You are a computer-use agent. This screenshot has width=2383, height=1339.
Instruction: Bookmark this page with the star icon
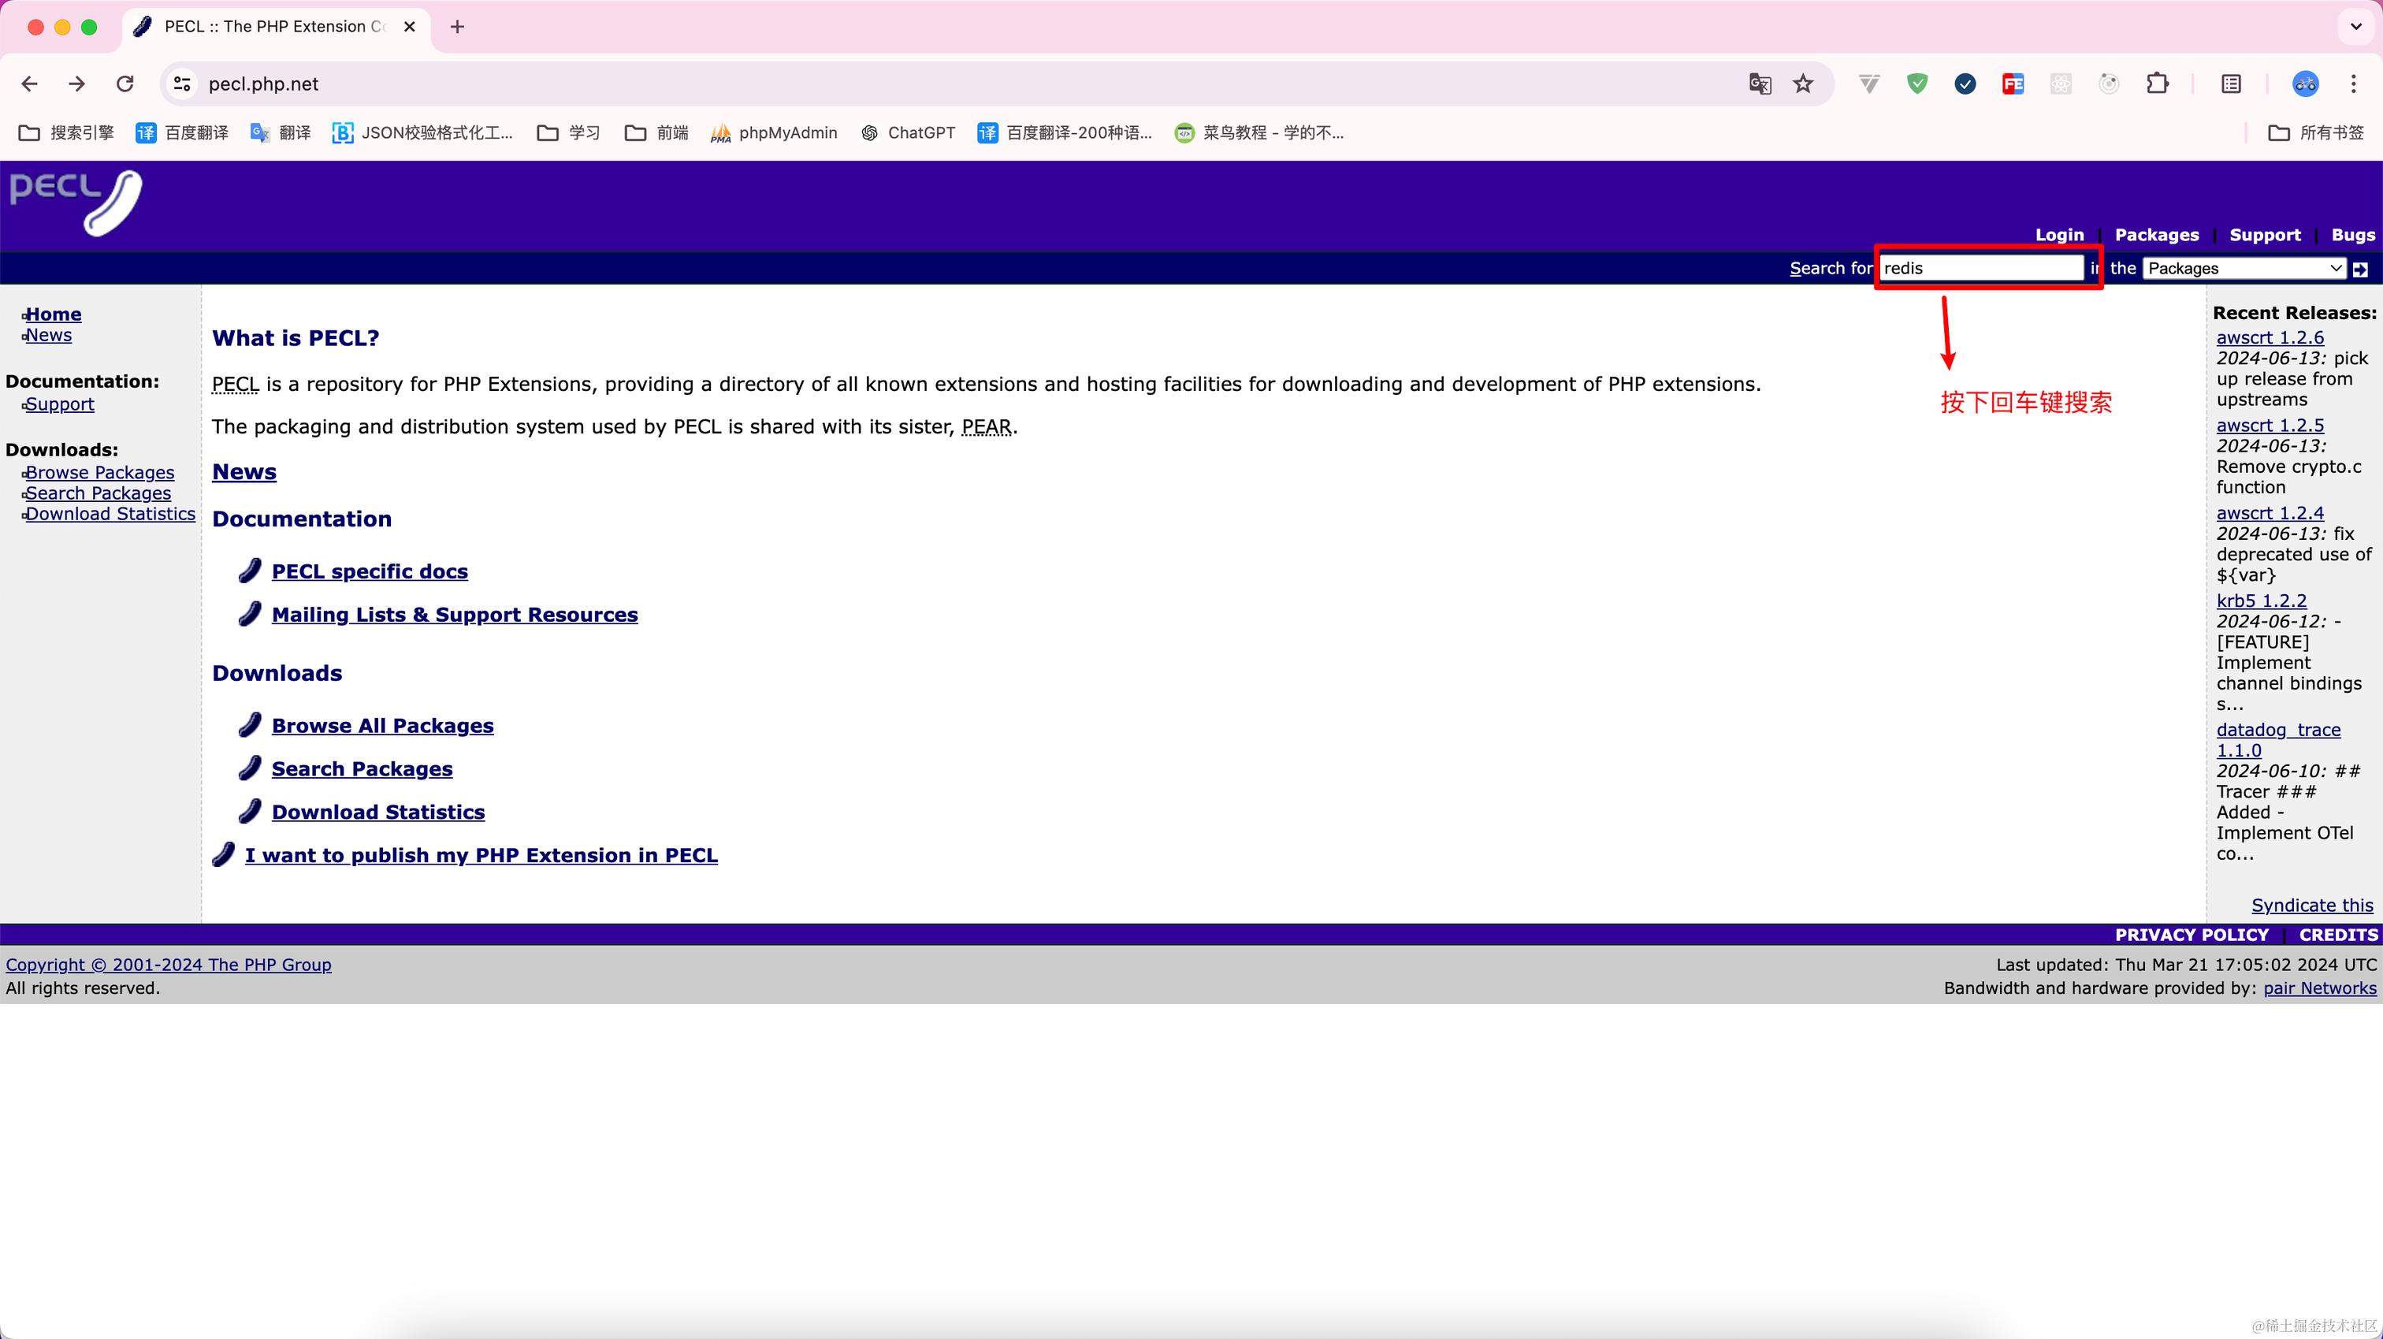1803,84
